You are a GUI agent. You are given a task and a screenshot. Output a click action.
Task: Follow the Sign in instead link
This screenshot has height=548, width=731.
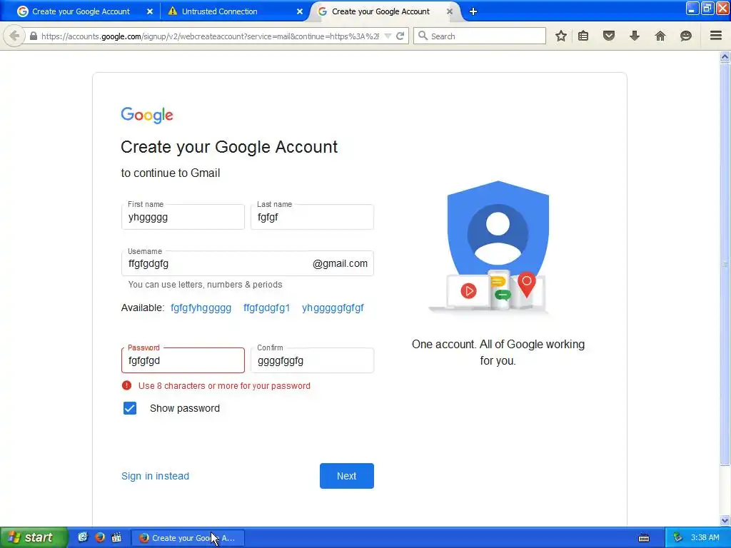(155, 476)
